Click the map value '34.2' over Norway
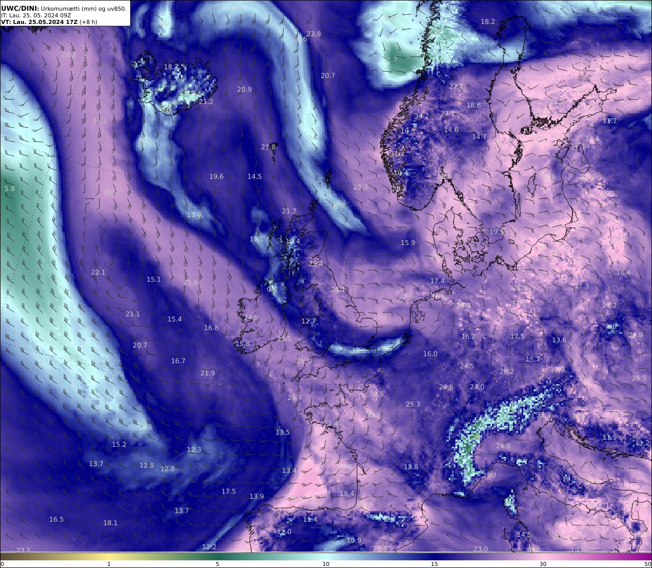This screenshot has height=568, width=652. click(x=422, y=116)
